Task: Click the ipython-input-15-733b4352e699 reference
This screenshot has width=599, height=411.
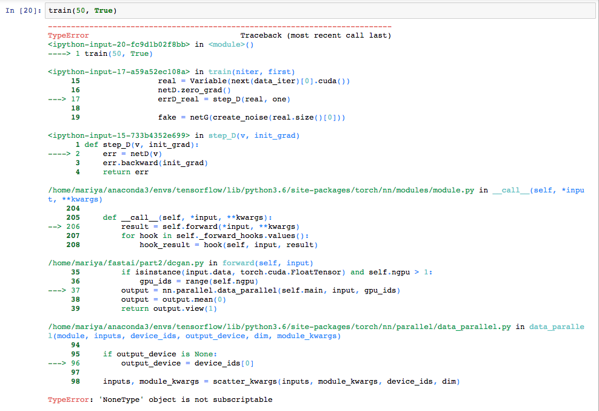Action: tap(119, 135)
